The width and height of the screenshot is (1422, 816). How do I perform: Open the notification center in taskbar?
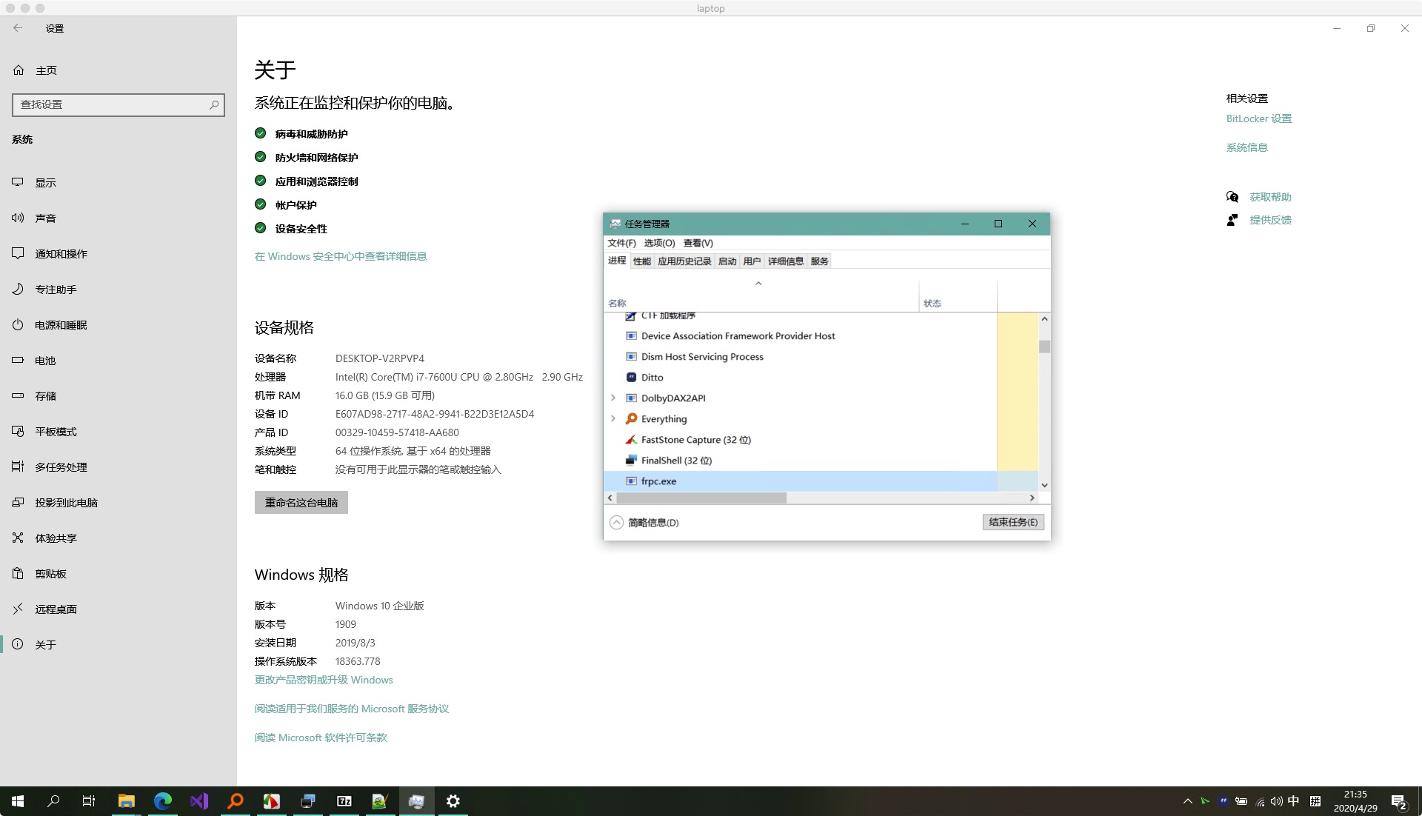[1399, 802]
